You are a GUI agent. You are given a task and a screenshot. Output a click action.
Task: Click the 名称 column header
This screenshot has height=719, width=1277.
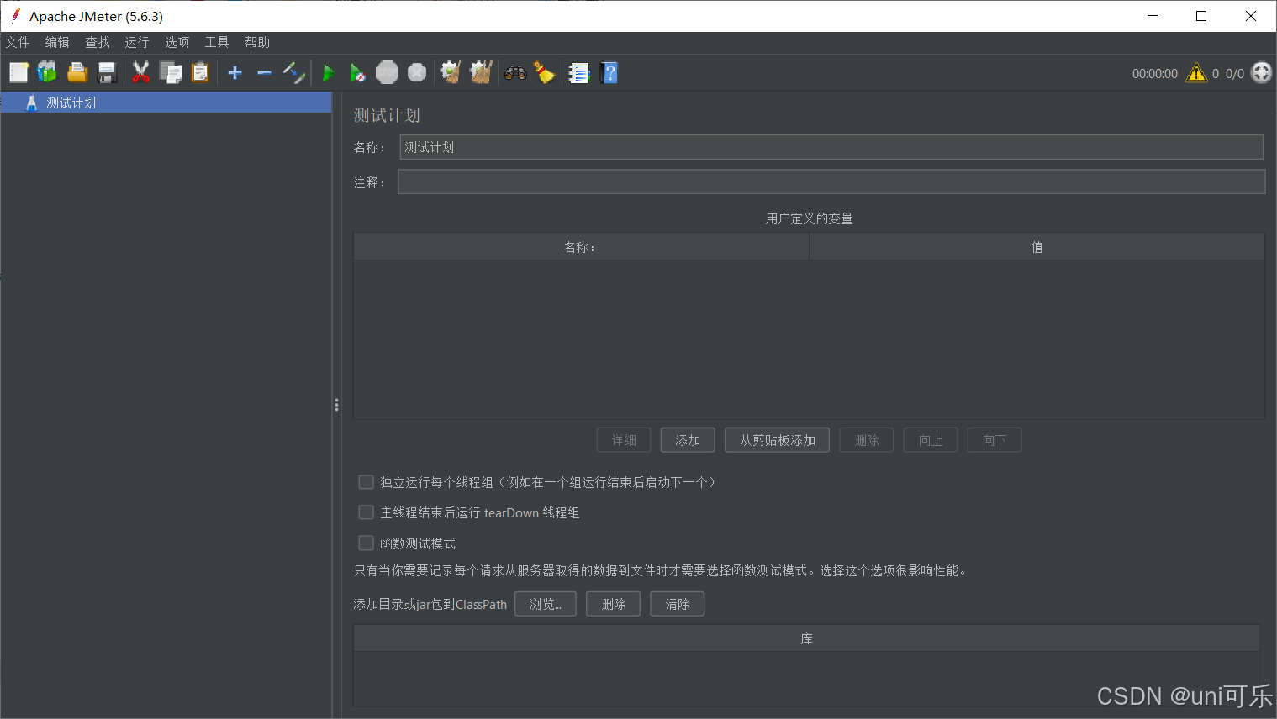click(x=581, y=247)
